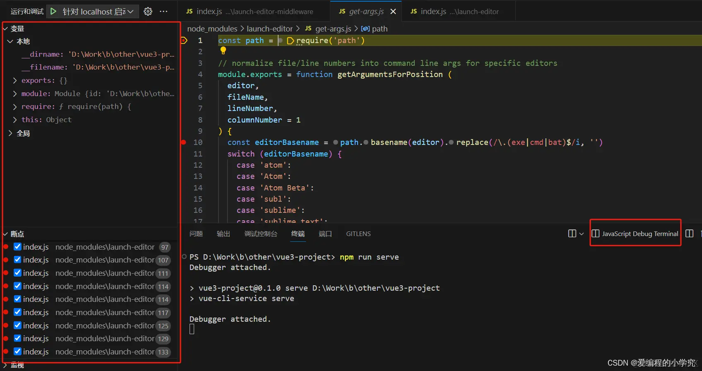The height and width of the screenshot is (371, 702).
Task: Open launch.json via the gear icon
Action: [148, 12]
